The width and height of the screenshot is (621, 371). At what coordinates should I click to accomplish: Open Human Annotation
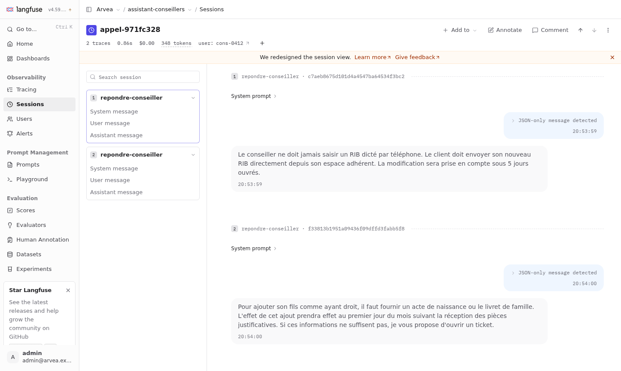[39, 240]
